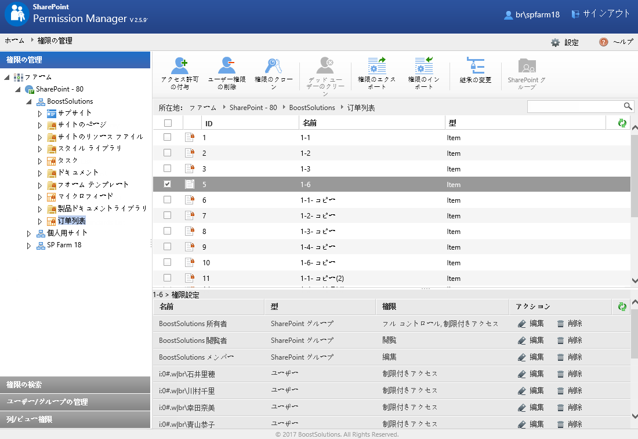Click デッドユーザーのクリーン icon
This screenshot has height=439, width=638.
tap(325, 65)
